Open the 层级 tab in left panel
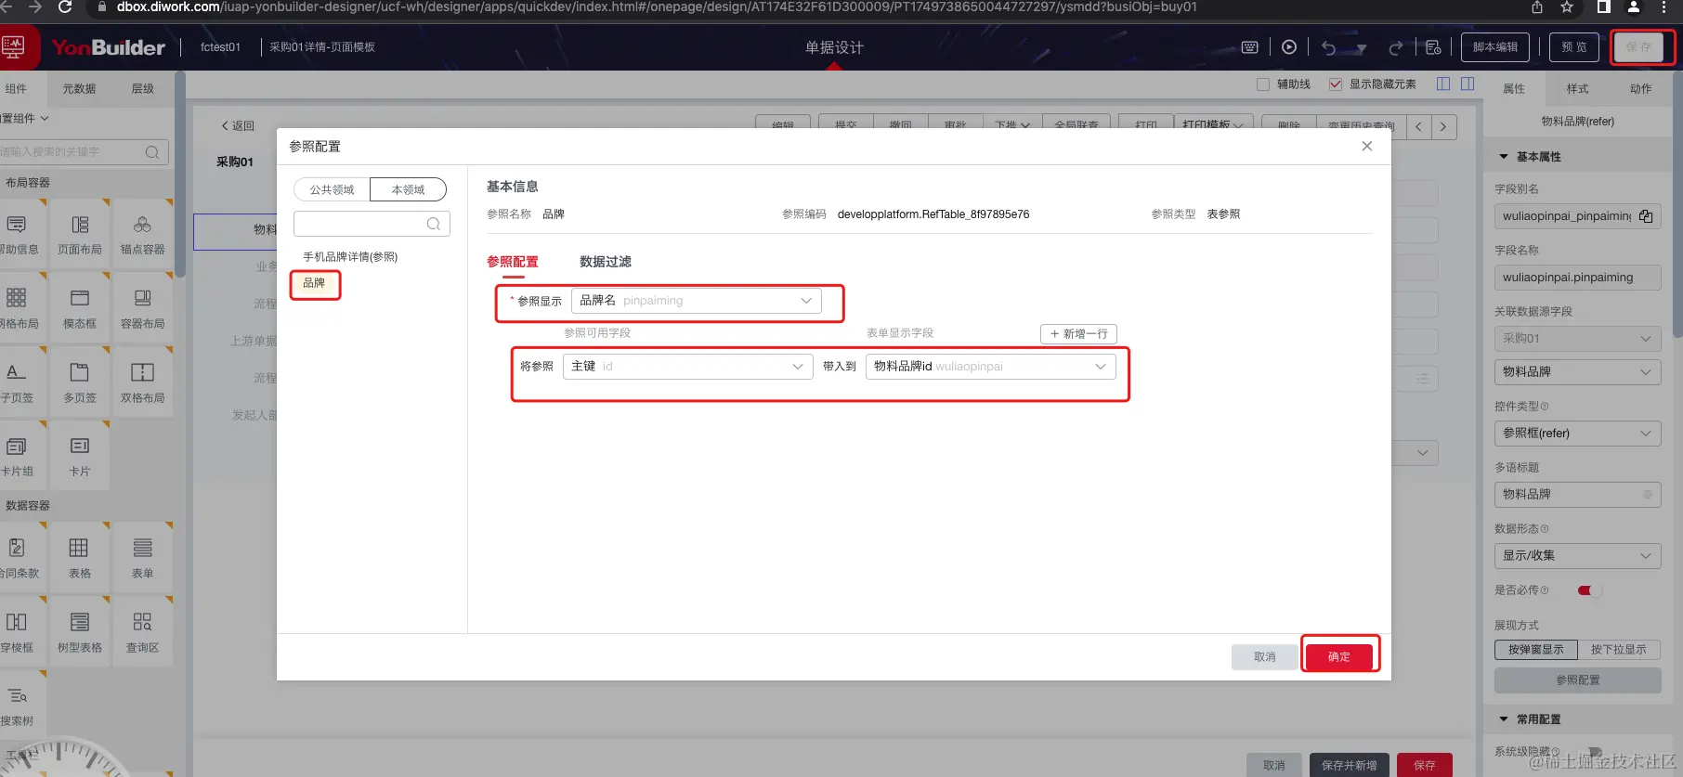Viewport: 1683px width, 777px height. pos(143,89)
